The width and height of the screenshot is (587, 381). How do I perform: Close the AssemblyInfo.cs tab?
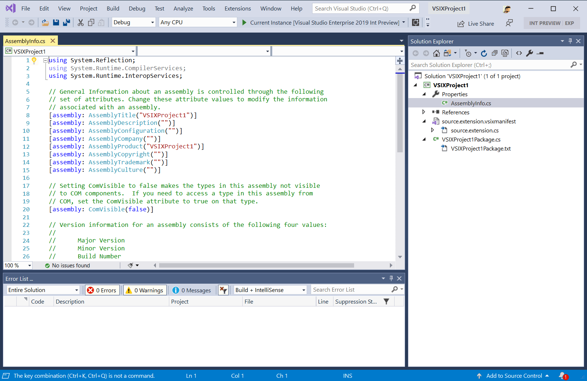pos(53,41)
